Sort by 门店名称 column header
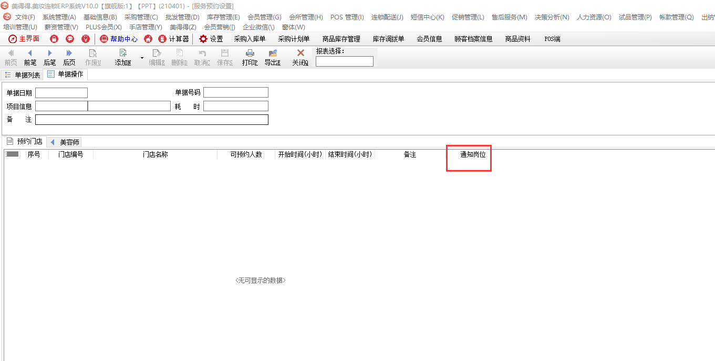This screenshot has height=361, width=715. tap(156, 154)
